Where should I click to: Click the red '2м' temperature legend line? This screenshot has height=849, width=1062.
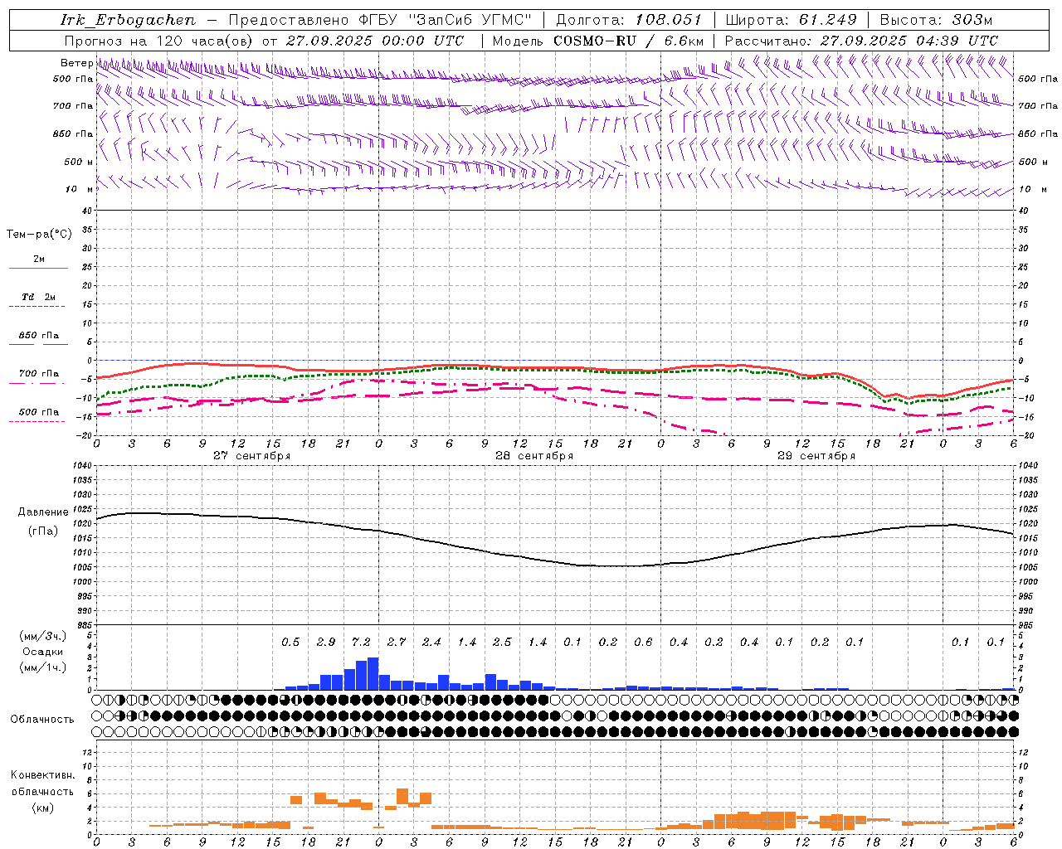click(38, 268)
